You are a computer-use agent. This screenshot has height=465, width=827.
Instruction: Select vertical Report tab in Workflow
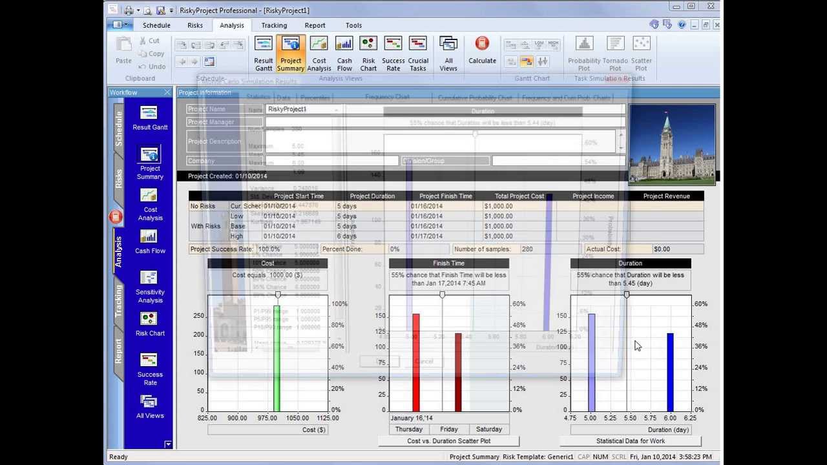(x=118, y=352)
